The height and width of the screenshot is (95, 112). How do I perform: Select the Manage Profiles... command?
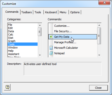[x=73, y=42]
